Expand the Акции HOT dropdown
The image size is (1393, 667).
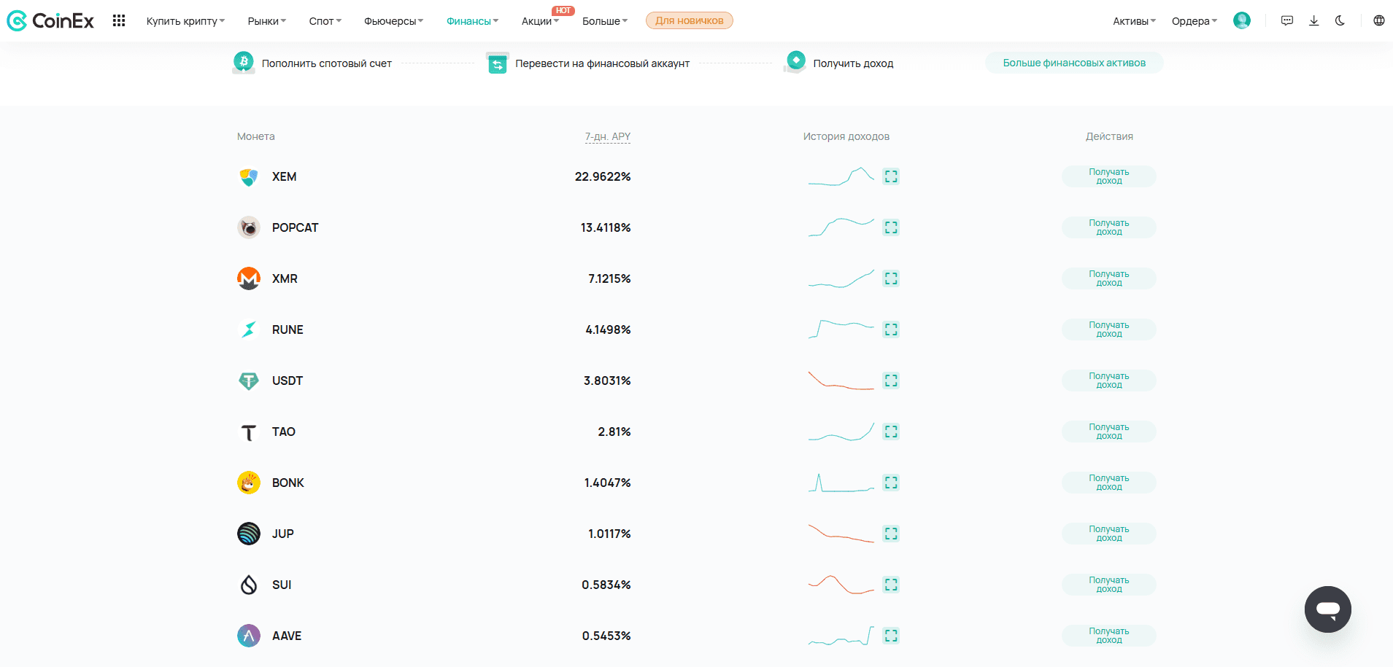(x=541, y=21)
